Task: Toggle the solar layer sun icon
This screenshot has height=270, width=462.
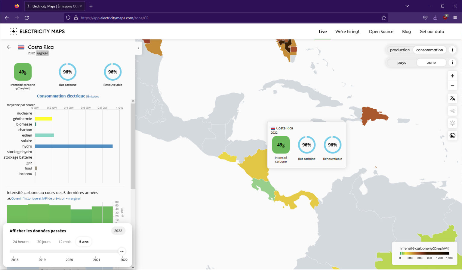Action: tap(452, 123)
